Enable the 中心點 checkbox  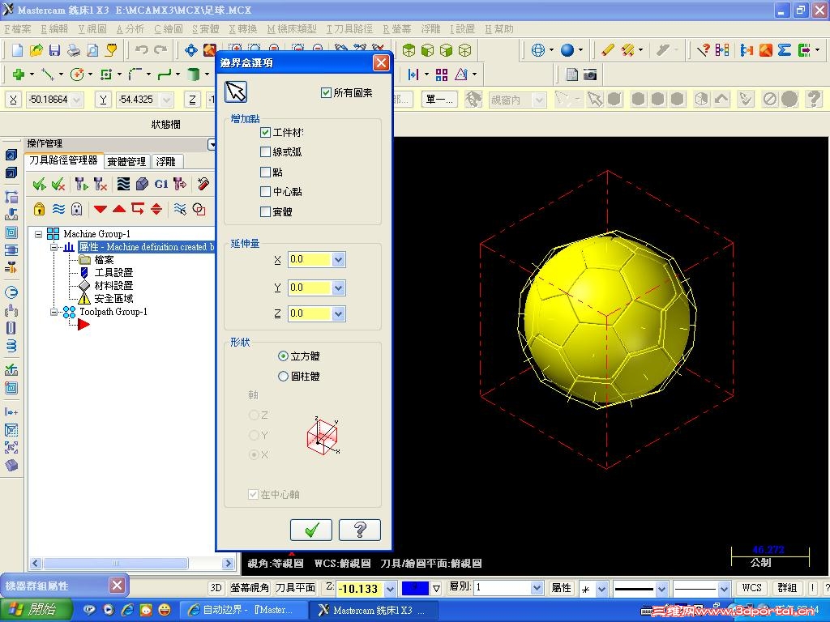266,191
